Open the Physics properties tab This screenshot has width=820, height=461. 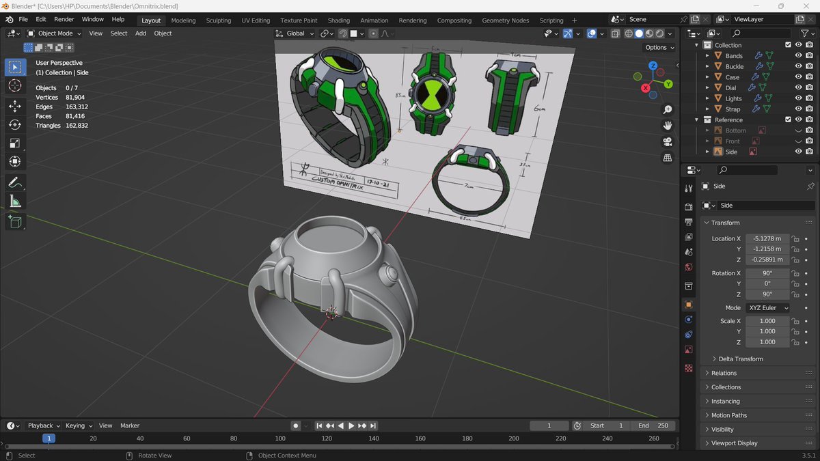point(689,320)
